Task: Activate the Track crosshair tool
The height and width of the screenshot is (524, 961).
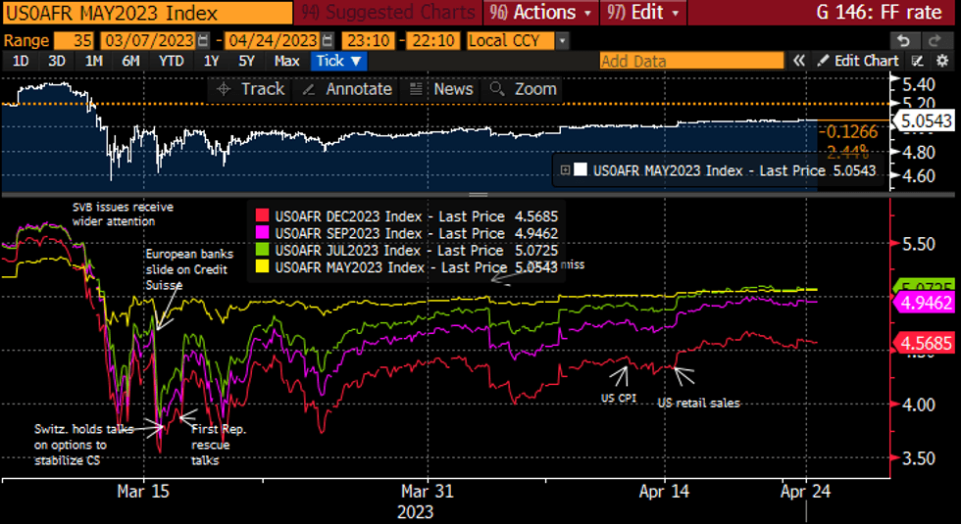Action: pos(250,89)
